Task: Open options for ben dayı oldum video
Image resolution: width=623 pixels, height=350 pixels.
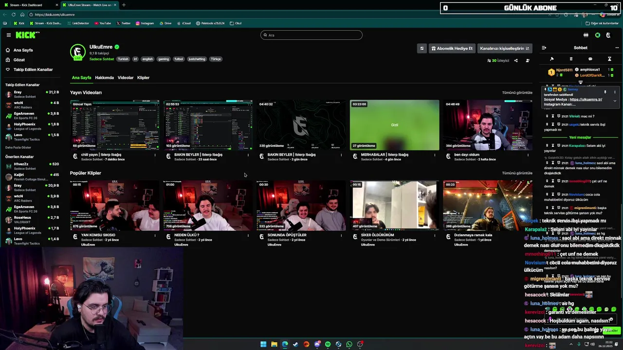Action: pyautogui.click(x=528, y=155)
